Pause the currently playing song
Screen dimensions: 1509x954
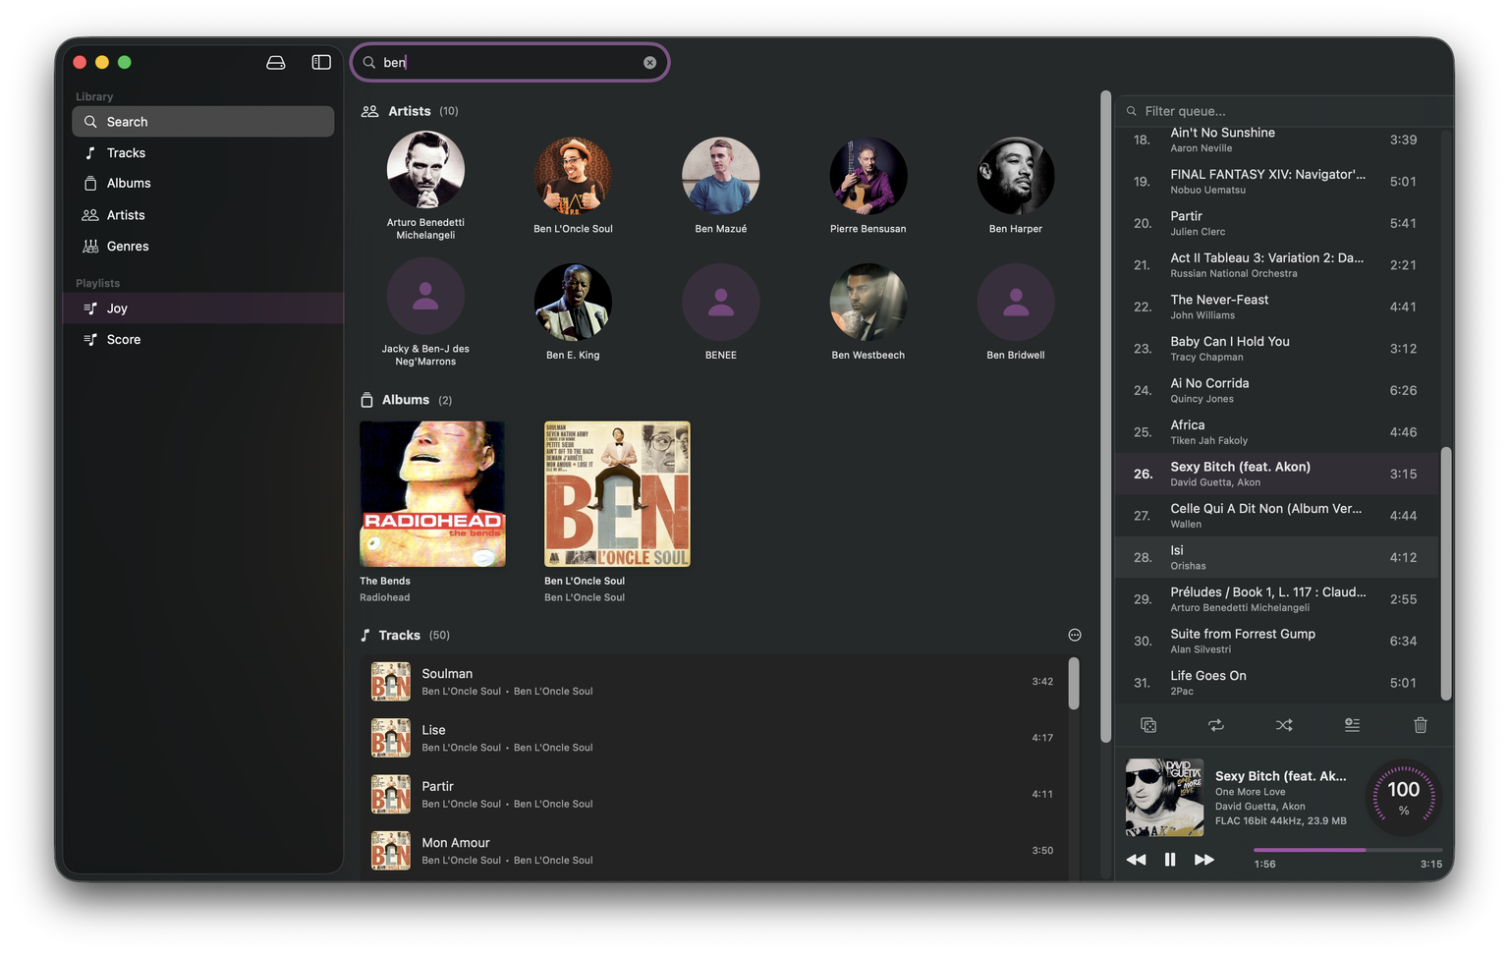pyautogui.click(x=1169, y=860)
